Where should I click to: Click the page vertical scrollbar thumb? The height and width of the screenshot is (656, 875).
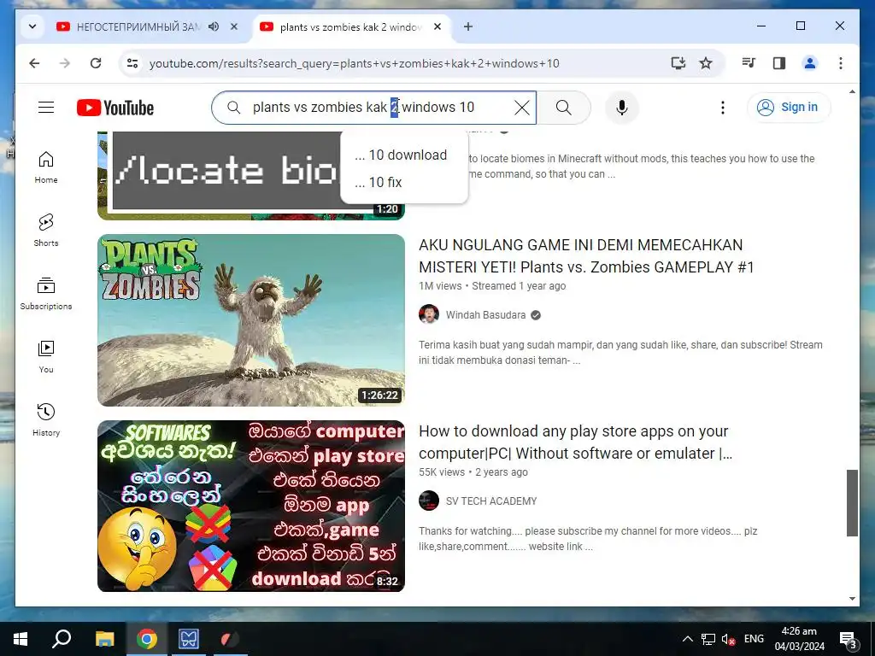point(852,502)
